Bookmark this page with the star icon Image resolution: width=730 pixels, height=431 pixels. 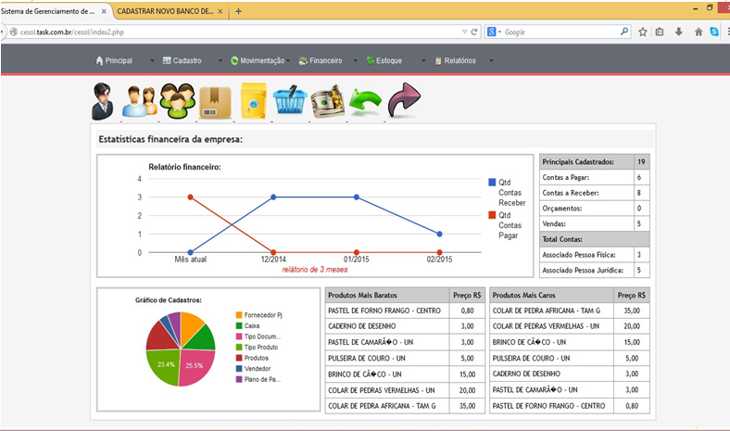coord(642,32)
